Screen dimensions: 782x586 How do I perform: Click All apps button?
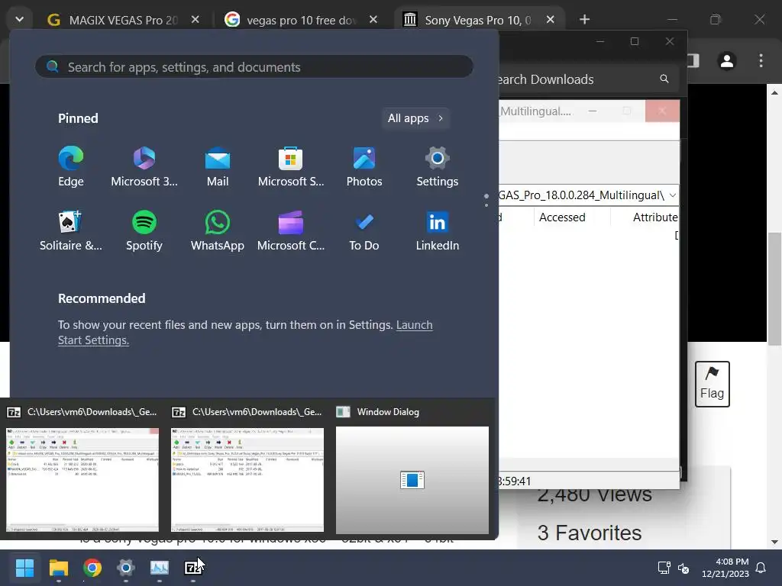416,118
